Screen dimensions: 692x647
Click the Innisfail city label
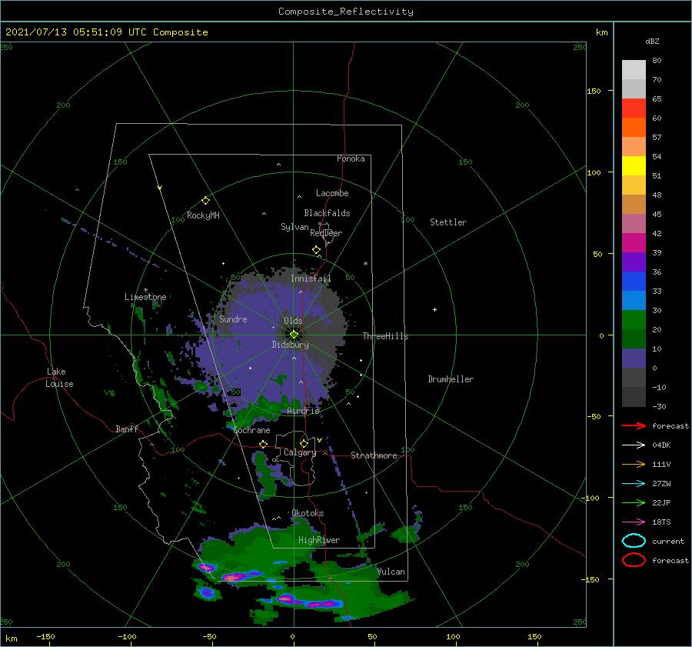(x=311, y=278)
